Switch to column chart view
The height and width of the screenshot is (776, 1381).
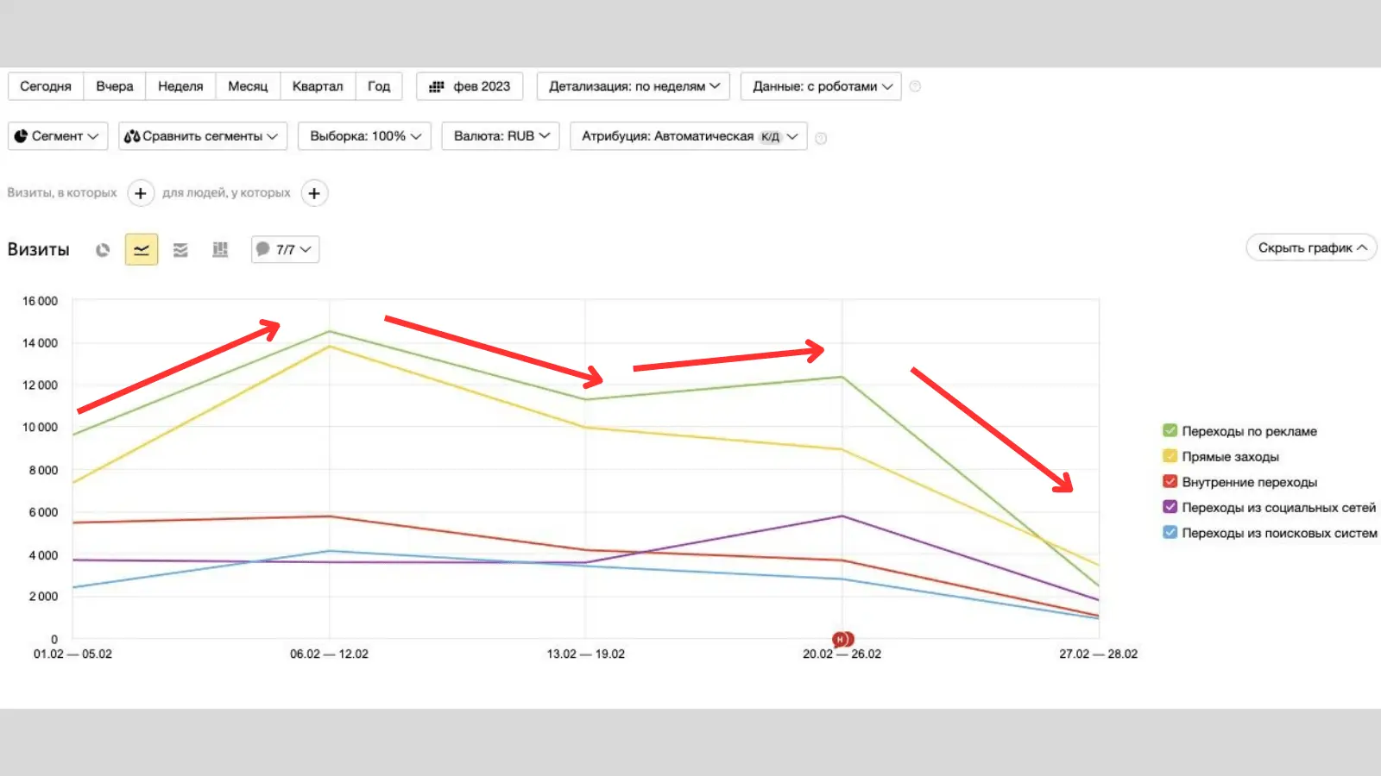point(220,250)
